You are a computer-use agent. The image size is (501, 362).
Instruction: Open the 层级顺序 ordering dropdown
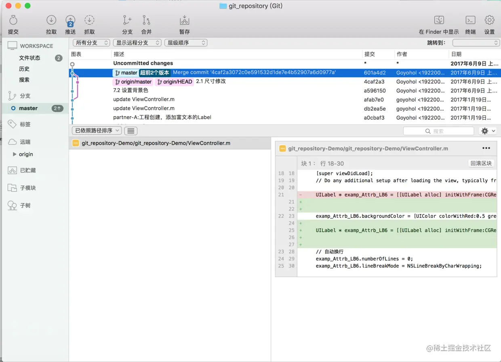point(186,43)
